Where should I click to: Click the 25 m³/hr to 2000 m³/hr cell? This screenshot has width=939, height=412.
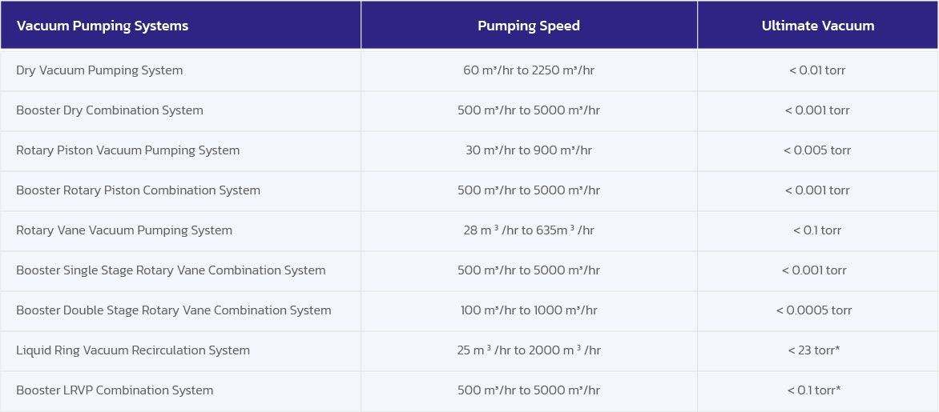point(529,350)
